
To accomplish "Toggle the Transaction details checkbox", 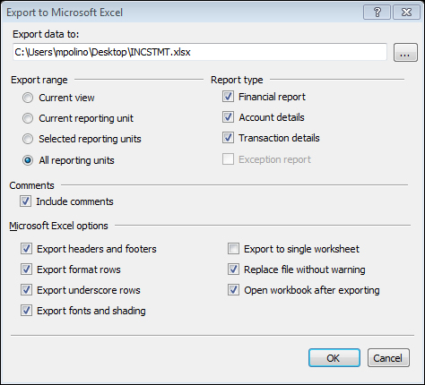I will click(x=228, y=138).
